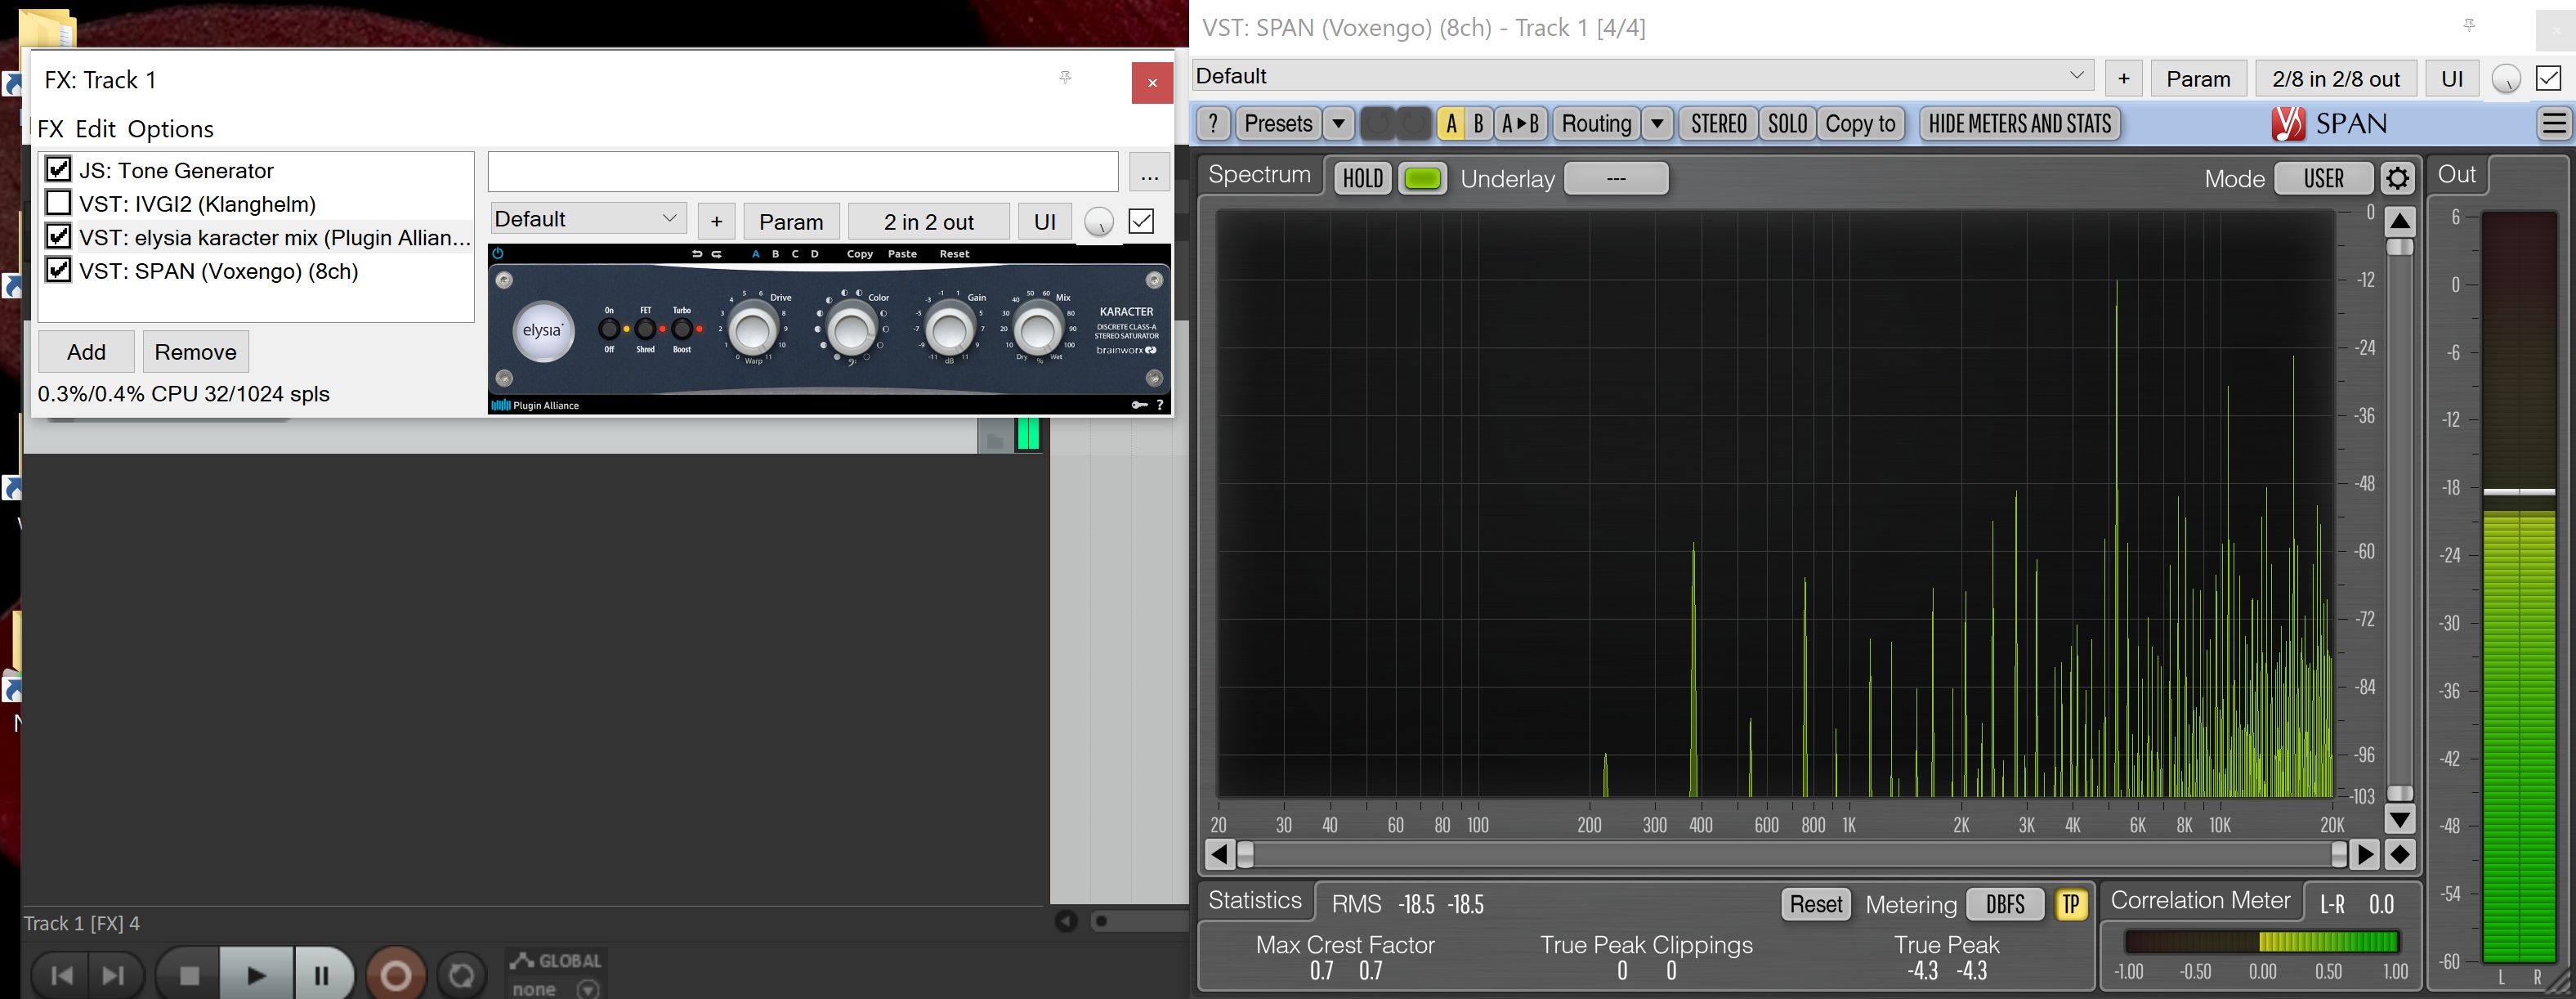Toggle the transport repeat loop button

[x=461, y=974]
